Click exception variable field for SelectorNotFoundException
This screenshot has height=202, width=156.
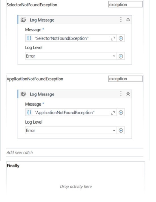pyautogui.click(x=125, y=4)
